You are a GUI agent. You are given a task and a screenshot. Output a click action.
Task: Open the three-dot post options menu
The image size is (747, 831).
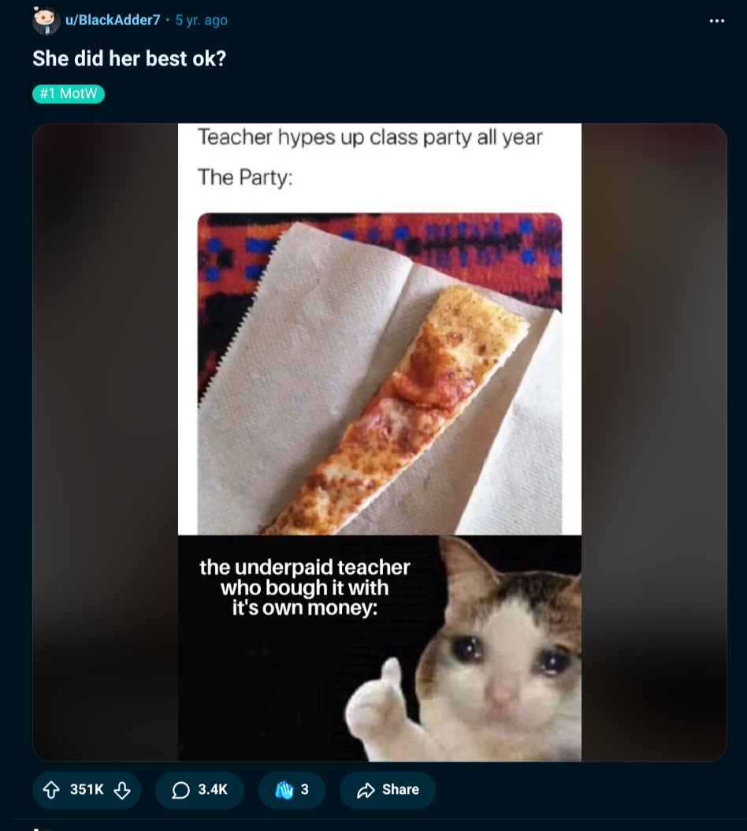[x=716, y=20]
